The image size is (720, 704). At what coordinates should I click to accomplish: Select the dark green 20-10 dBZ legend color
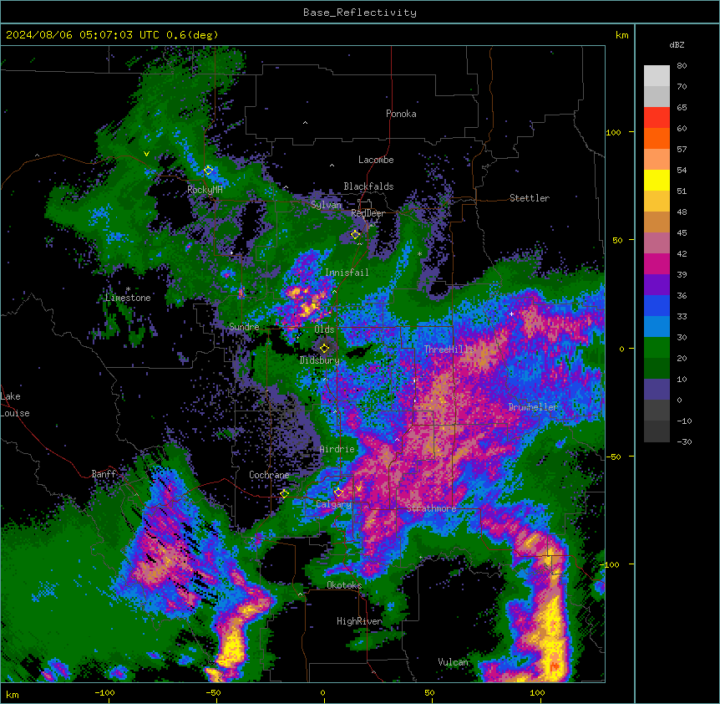tap(657, 369)
